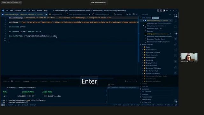Expand the AutoCollection folder
Image resolution: width=204 pixels, height=115 pixels.
tap(151, 50)
